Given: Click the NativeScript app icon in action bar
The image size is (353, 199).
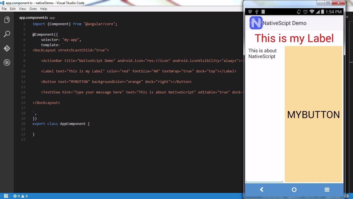Looking at the screenshot, I should (x=256, y=23).
